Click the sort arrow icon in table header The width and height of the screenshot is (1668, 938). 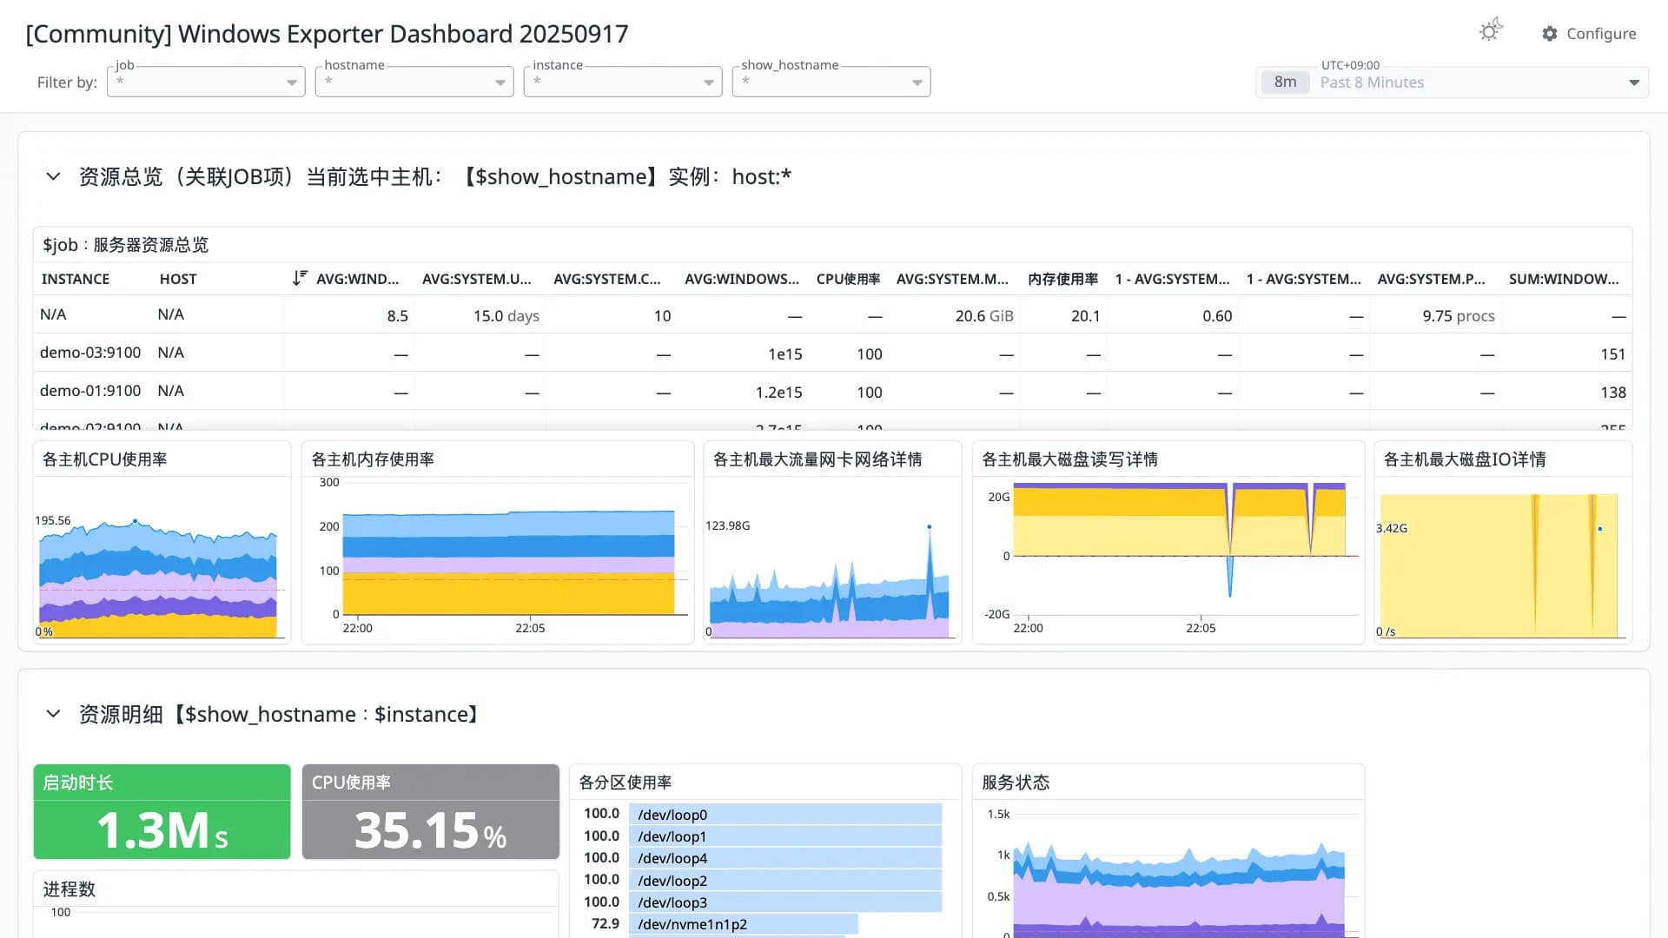(x=300, y=278)
